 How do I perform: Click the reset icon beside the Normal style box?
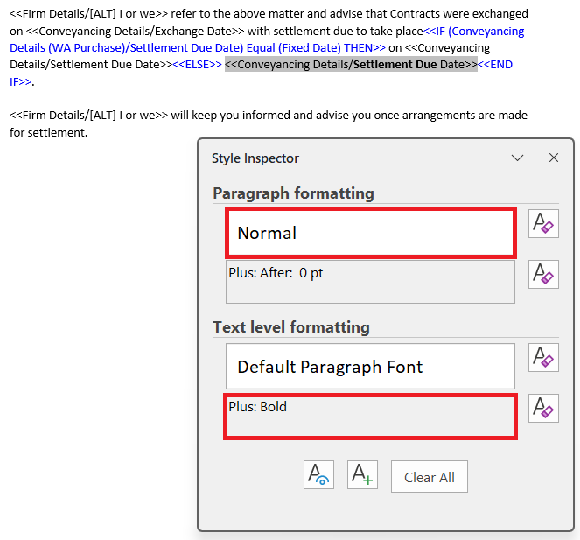[x=543, y=223]
